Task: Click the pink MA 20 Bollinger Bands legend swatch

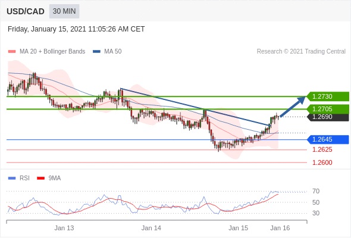Action: point(12,52)
